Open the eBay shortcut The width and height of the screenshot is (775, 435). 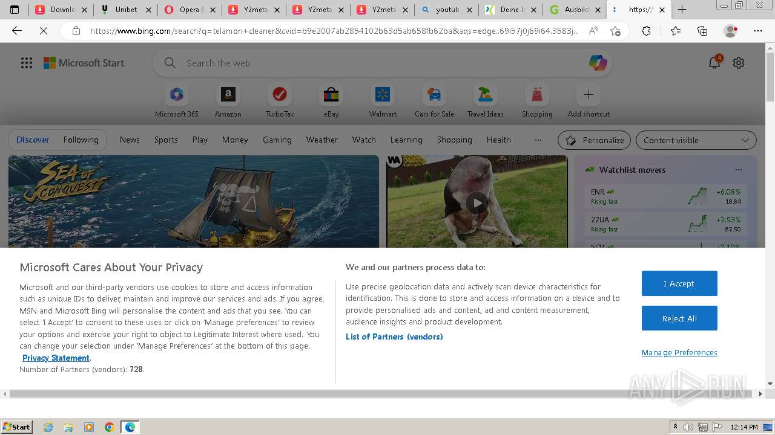tap(331, 101)
